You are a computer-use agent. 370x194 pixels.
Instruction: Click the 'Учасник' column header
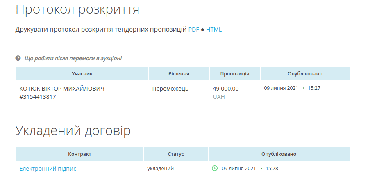[82, 74]
